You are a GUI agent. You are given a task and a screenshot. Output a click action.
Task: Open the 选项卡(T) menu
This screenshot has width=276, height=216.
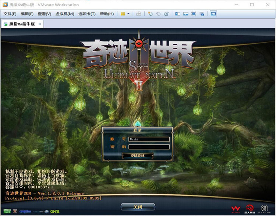pos(87,14)
